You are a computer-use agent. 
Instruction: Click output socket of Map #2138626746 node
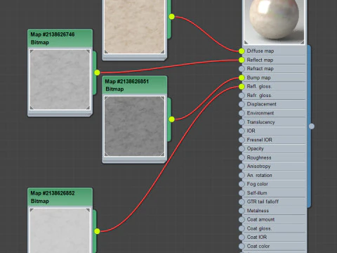pyautogui.click(x=97, y=72)
